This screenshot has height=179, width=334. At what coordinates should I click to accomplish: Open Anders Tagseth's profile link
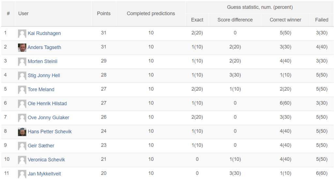tap(44, 47)
